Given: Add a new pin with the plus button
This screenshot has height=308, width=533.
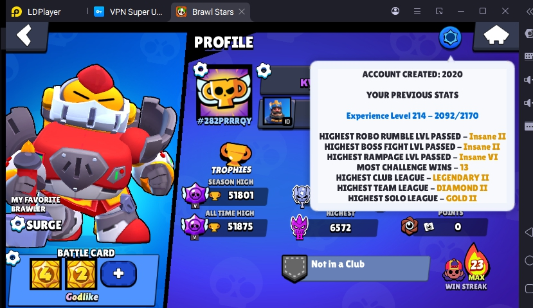Looking at the screenshot, I should tap(119, 274).
